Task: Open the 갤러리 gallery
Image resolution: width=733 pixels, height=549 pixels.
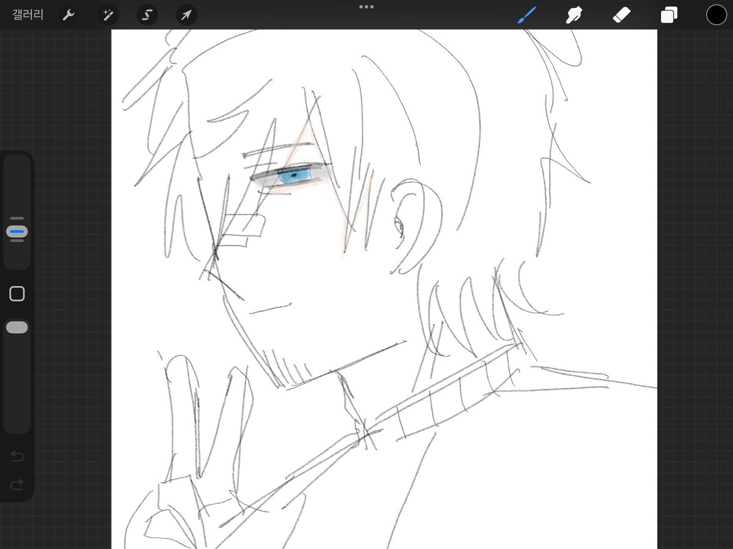Action: tap(28, 15)
